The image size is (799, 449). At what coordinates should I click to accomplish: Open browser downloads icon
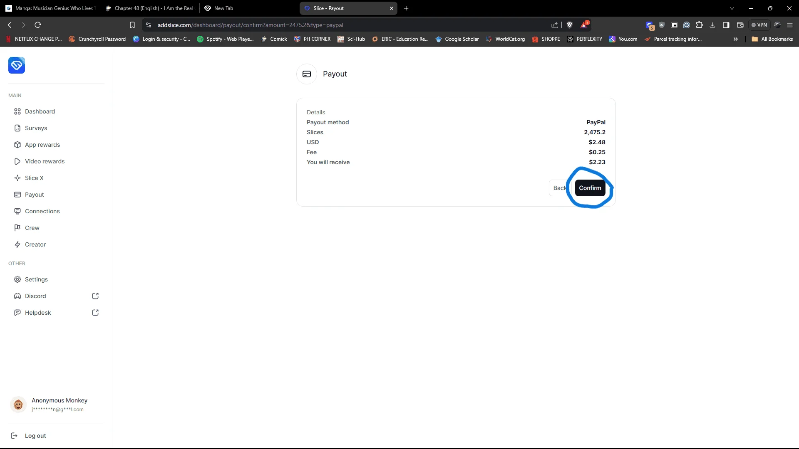(x=712, y=25)
